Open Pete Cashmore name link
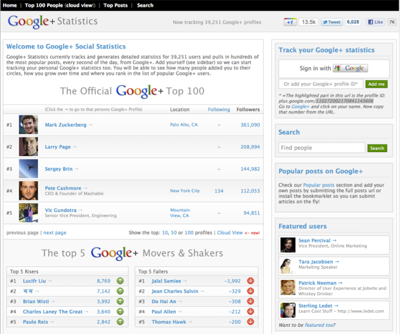400x334 pixels. pyautogui.click(x=63, y=188)
